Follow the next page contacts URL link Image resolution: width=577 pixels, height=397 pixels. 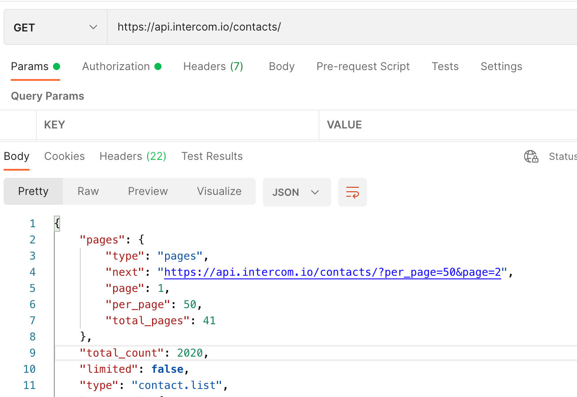[x=332, y=272]
